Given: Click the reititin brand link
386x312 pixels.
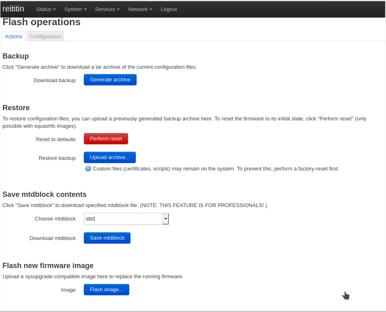Looking at the screenshot, I should [x=13, y=9].
